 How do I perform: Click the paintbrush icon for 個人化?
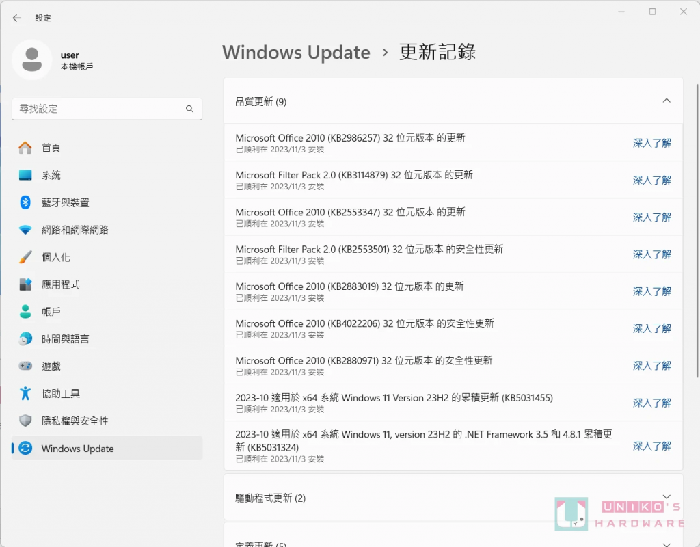coord(25,257)
